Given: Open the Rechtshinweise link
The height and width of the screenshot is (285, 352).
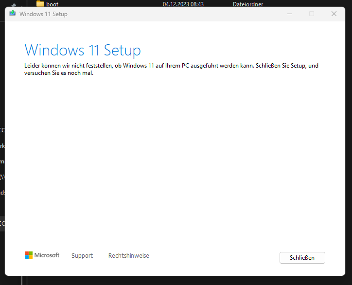Looking at the screenshot, I should tap(129, 256).
